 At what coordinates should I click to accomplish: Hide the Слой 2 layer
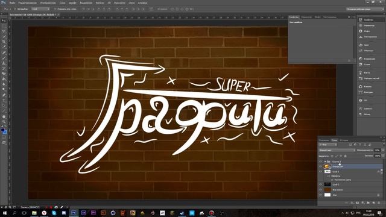pos(320,184)
